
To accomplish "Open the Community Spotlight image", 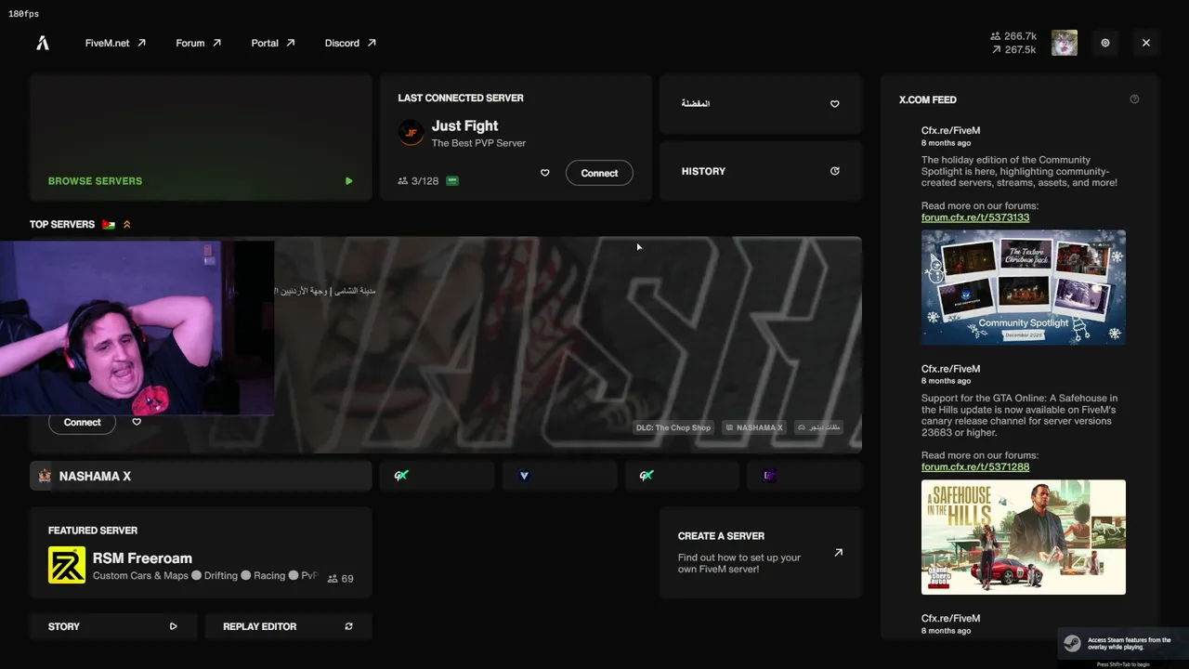I will click(x=1024, y=287).
